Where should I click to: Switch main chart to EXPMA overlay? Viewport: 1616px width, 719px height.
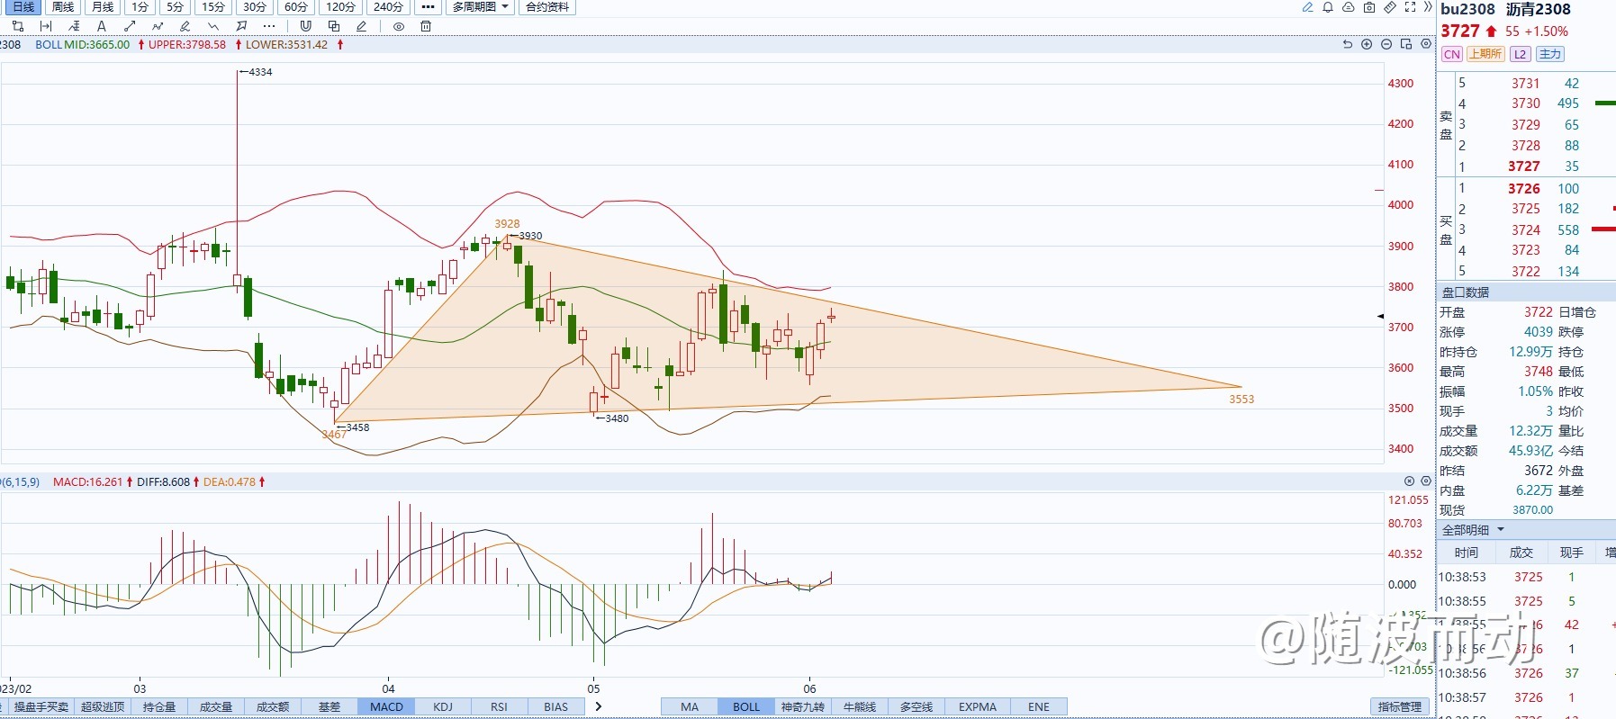click(978, 707)
